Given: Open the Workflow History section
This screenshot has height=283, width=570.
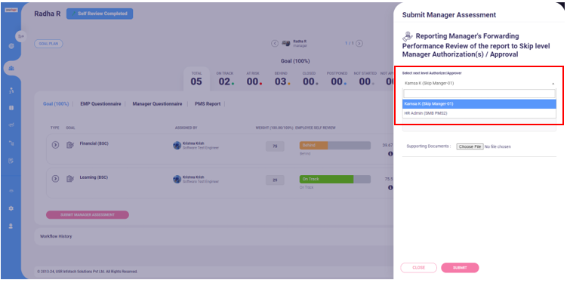Looking at the screenshot, I should [x=56, y=236].
